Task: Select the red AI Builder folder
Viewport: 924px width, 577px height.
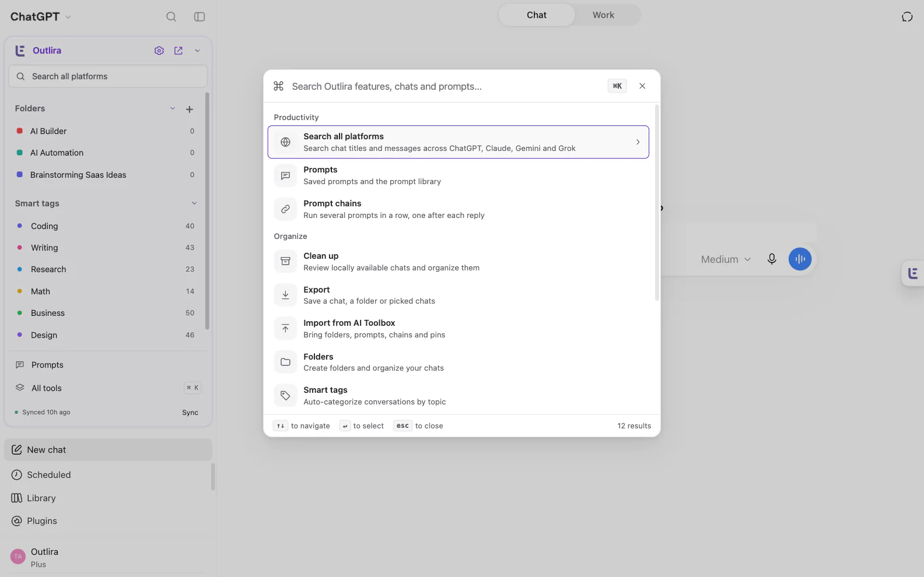Action: [105, 131]
